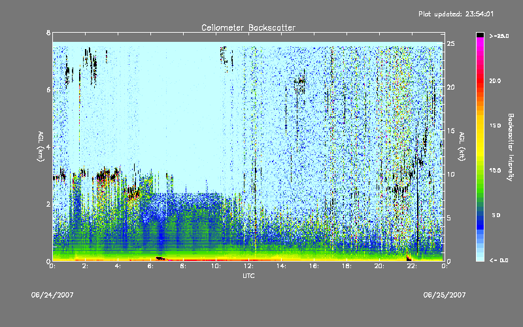Click the black swatch atop the colorbar
The width and height of the screenshot is (523, 327).
[x=480, y=35]
